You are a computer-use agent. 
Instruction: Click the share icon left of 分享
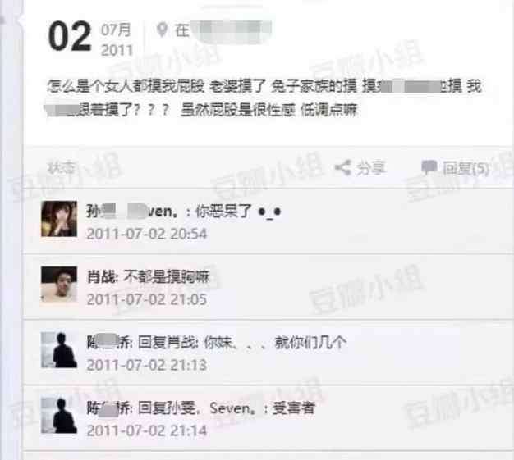click(x=343, y=168)
